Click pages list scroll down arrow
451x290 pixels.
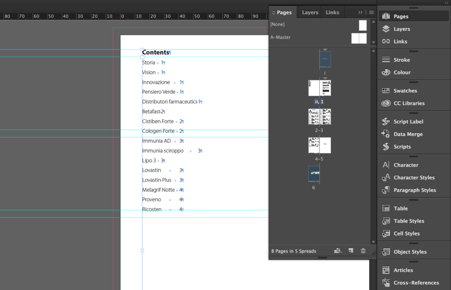(x=373, y=242)
